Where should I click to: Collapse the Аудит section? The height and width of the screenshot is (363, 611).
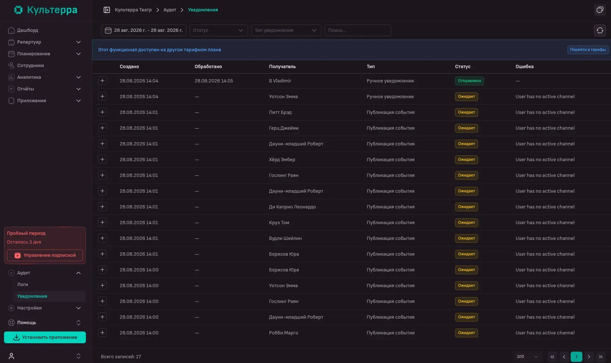46,273
